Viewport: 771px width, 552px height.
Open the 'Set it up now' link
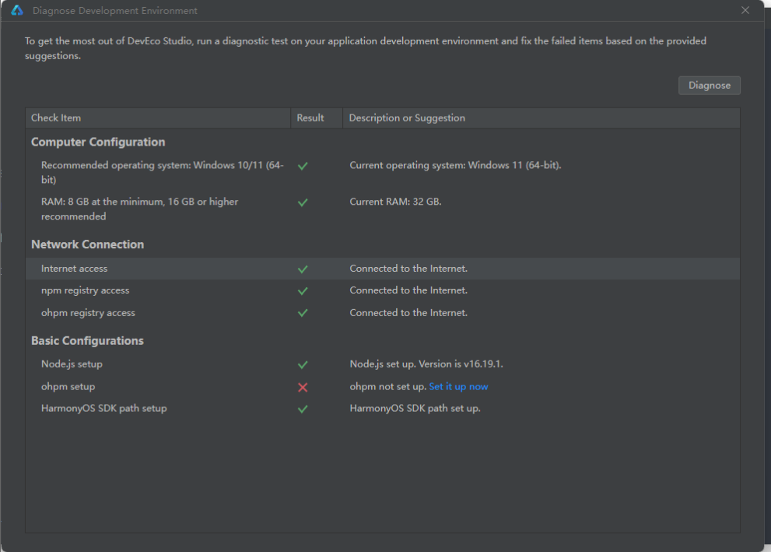tap(458, 387)
